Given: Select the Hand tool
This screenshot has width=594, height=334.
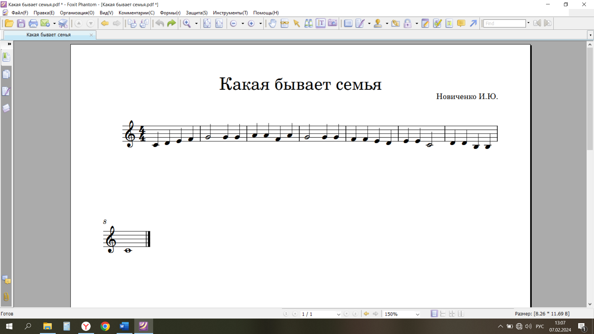Looking at the screenshot, I should tap(272, 23).
